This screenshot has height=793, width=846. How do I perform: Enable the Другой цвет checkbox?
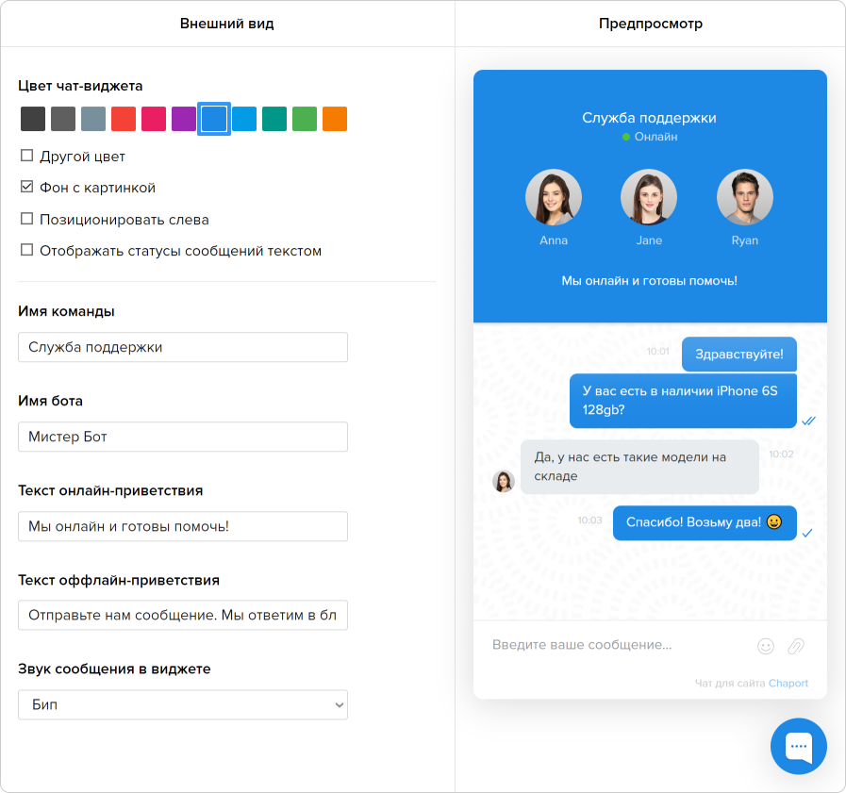26,156
